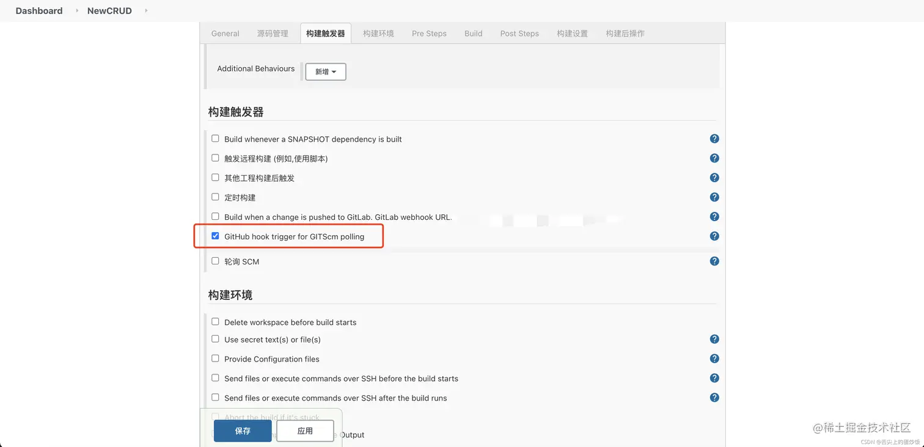Open help icon for 定时构建 row
924x447 pixels.
pyautogui.click(x=714, y=197)
